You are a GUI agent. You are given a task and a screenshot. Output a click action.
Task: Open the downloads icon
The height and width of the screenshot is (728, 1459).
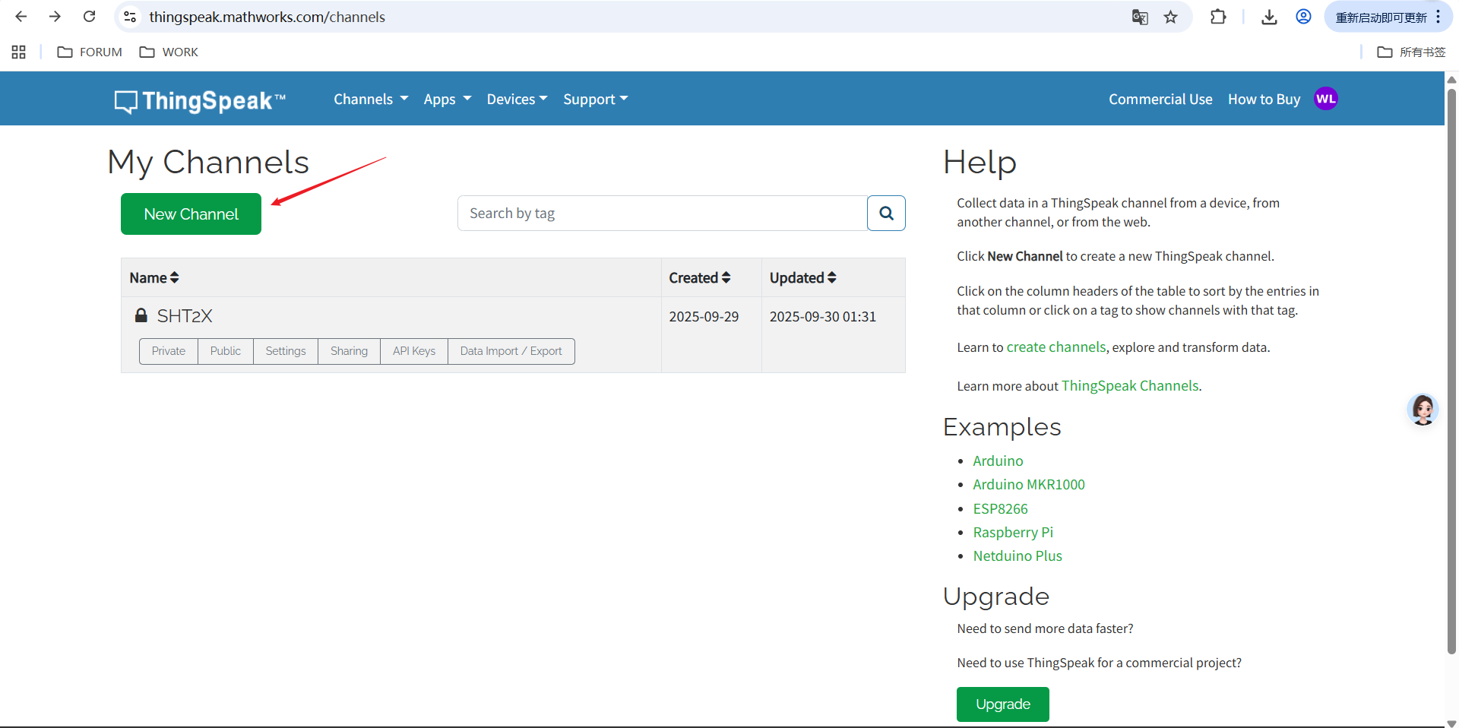(x=1269, y=17)
